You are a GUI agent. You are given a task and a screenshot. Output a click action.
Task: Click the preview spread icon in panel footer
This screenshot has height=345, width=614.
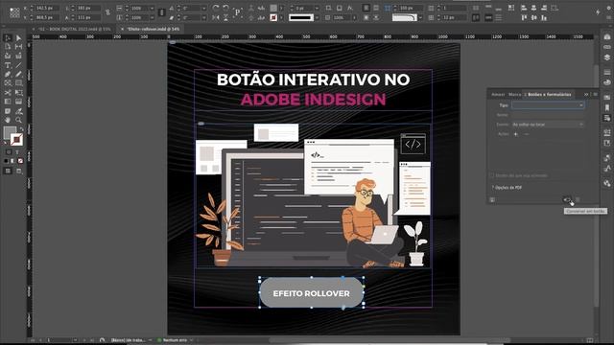tap(492, 200)
